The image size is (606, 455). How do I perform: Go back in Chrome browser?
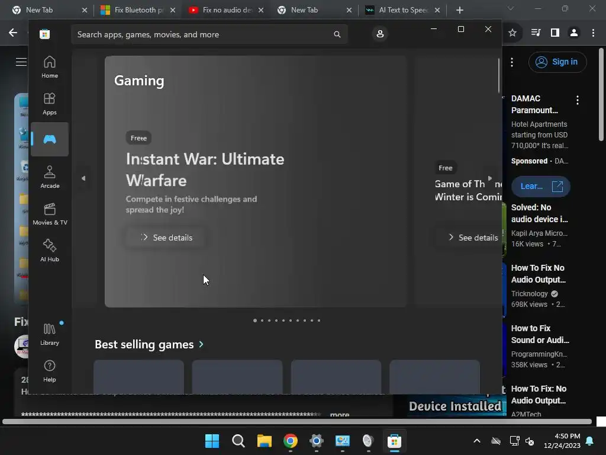point(13,33)
